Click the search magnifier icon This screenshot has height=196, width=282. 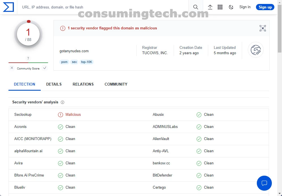[x=196, y=7]
